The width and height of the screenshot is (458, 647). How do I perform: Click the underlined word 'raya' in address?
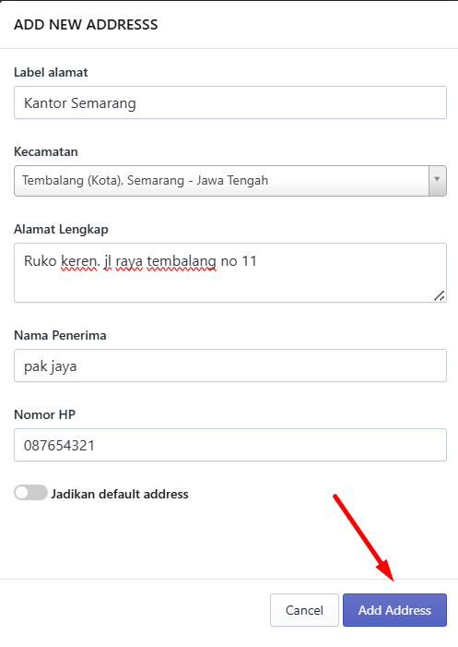point(129,262)
